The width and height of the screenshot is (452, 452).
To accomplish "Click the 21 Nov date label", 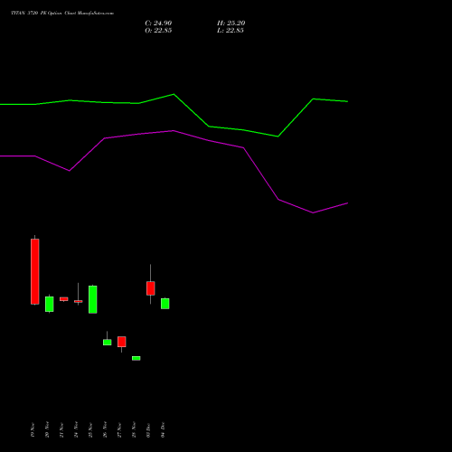I will pyautogui.click(x=61, y=429).
